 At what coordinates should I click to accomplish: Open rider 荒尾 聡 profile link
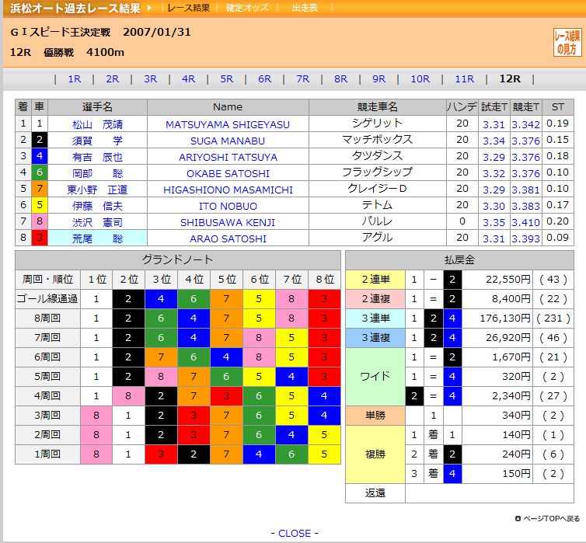[x=98, y=238]
